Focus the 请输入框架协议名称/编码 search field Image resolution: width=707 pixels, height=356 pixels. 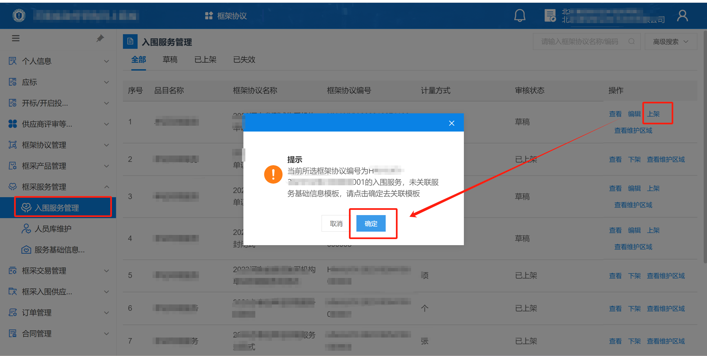click(587, 42)
